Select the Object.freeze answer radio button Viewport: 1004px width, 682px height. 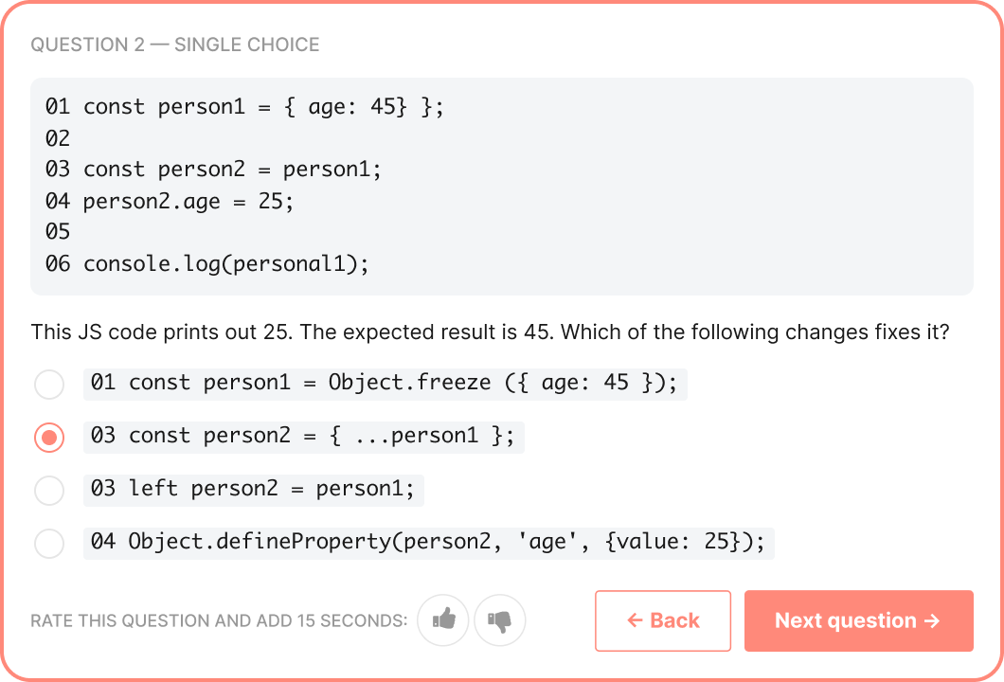49,385
